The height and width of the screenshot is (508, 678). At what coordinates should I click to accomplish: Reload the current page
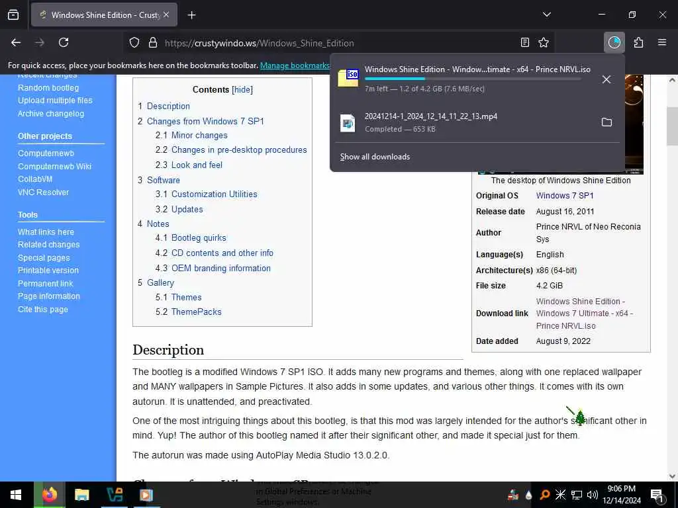[x=64, y=42]
